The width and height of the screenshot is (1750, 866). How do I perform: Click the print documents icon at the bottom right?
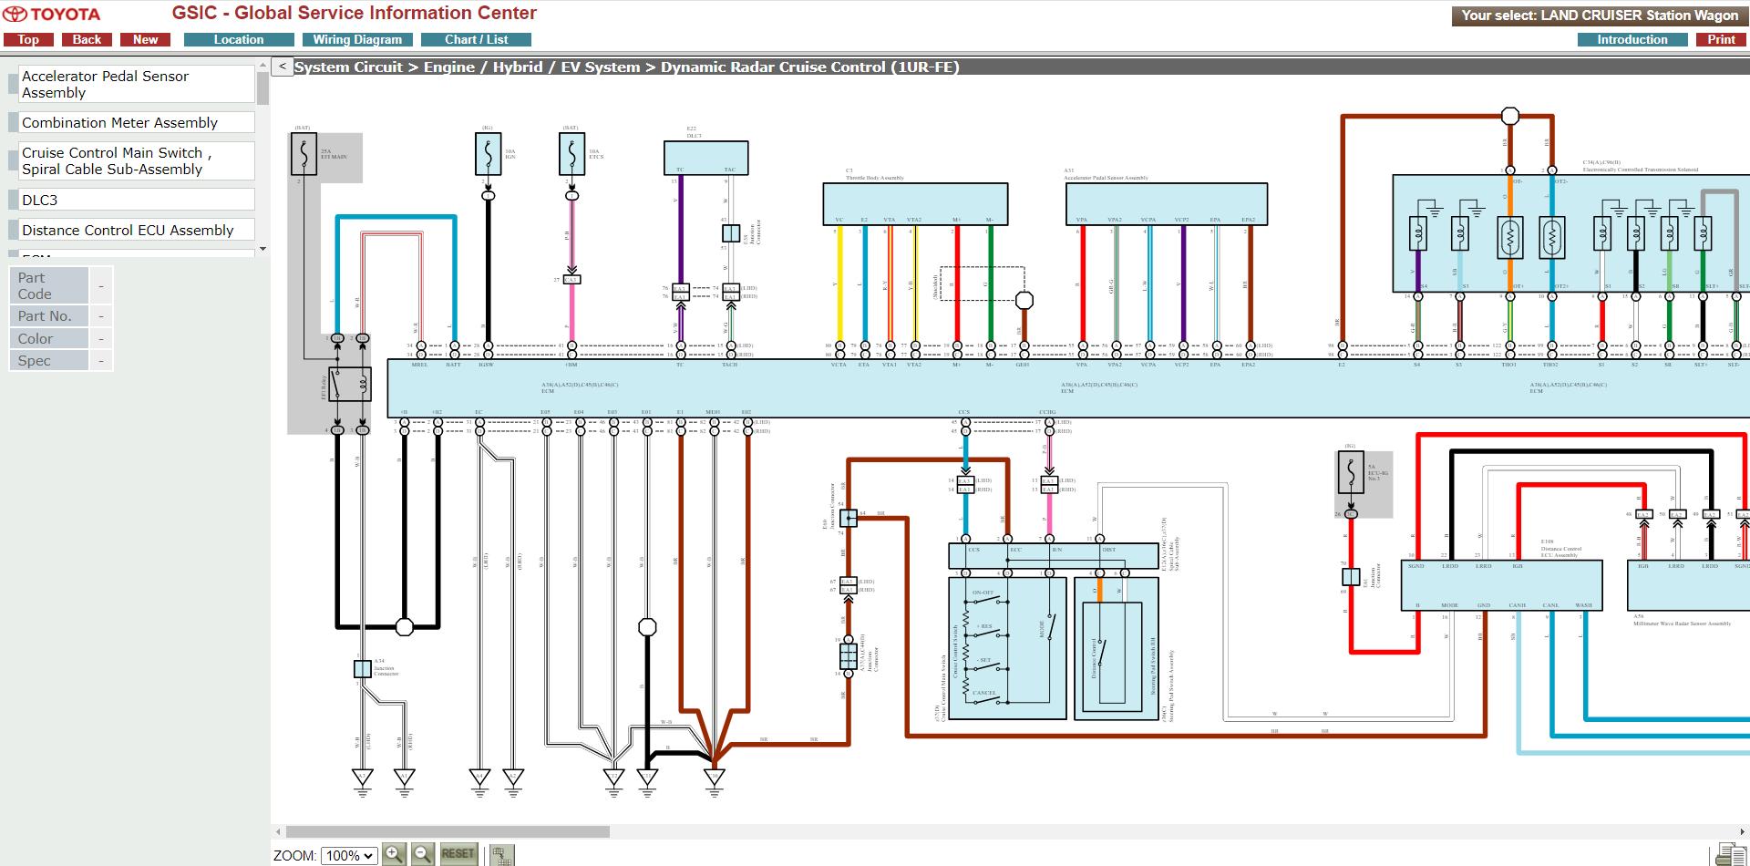1729,854
